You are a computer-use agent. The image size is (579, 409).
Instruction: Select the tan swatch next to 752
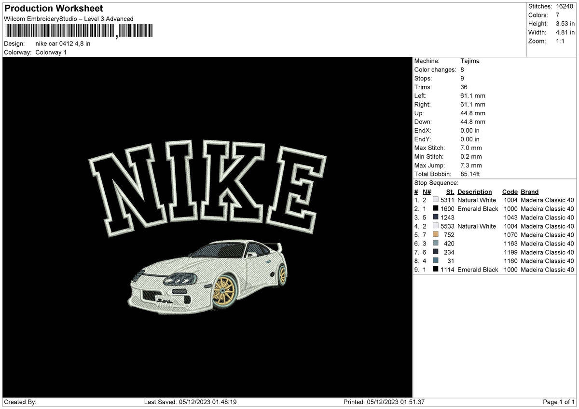pyautogui.click(x=436, y=235)
